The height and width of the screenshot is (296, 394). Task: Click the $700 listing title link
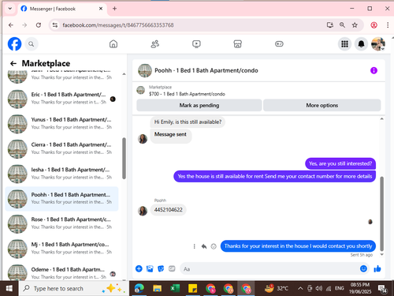(x=187, y=94)
